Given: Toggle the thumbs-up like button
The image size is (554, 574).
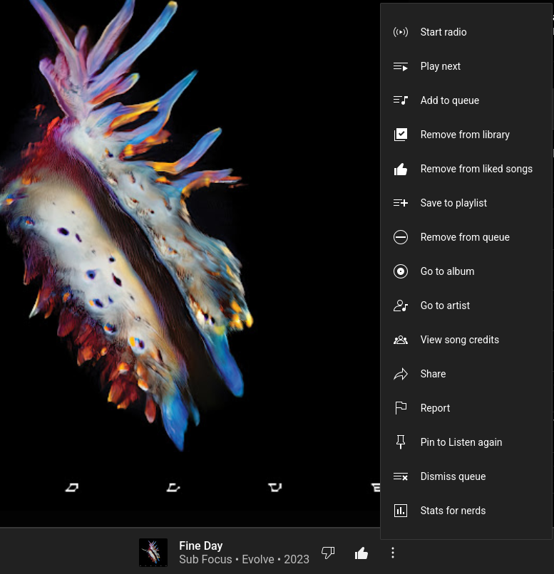Looking at the screenshot, I should point(361,553).
